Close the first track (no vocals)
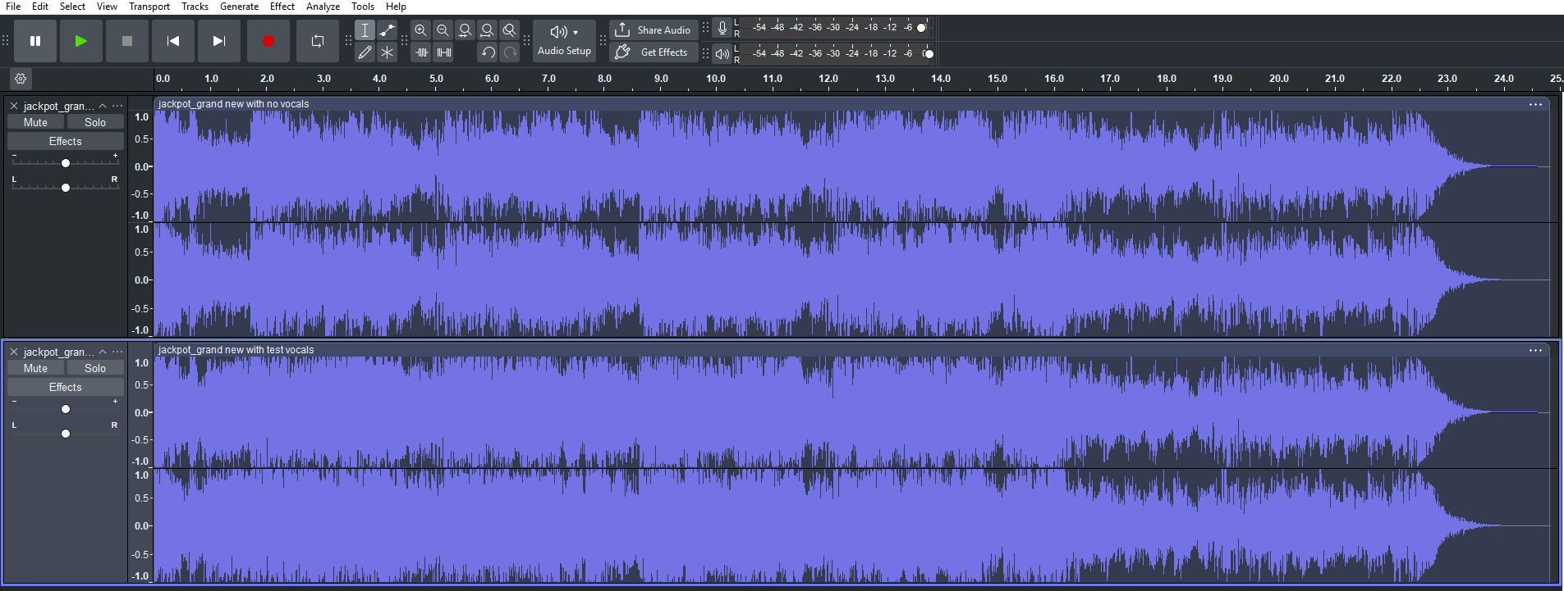1564x591 pixels. 14,106
